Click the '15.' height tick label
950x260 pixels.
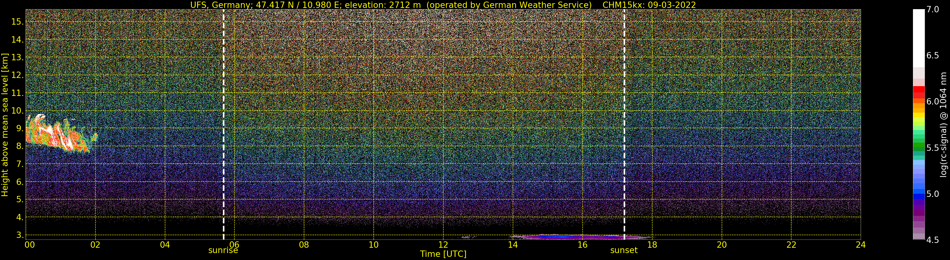pos(17,22)
